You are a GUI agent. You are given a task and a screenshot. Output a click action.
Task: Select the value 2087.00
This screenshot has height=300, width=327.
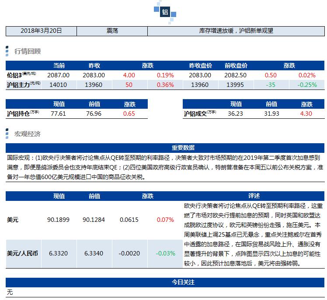pos(59,75)
